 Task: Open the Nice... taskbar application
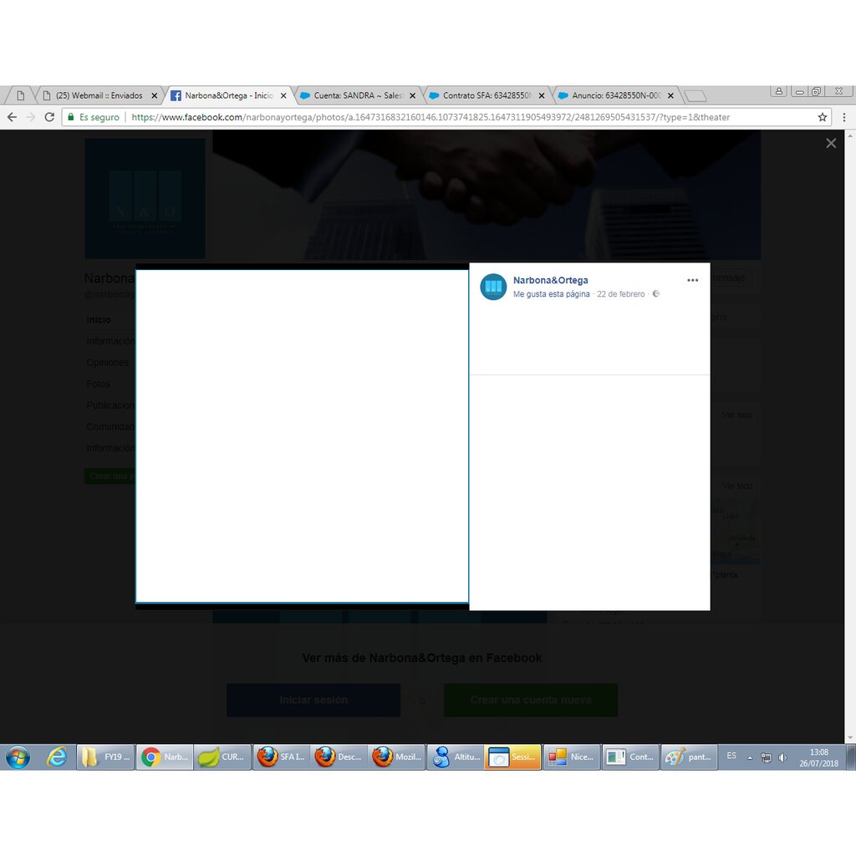571,757
